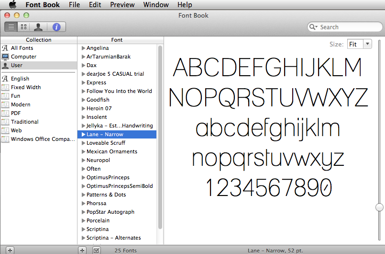Select the Insolent font
385x254 pixels.
(x=117, y=117)
